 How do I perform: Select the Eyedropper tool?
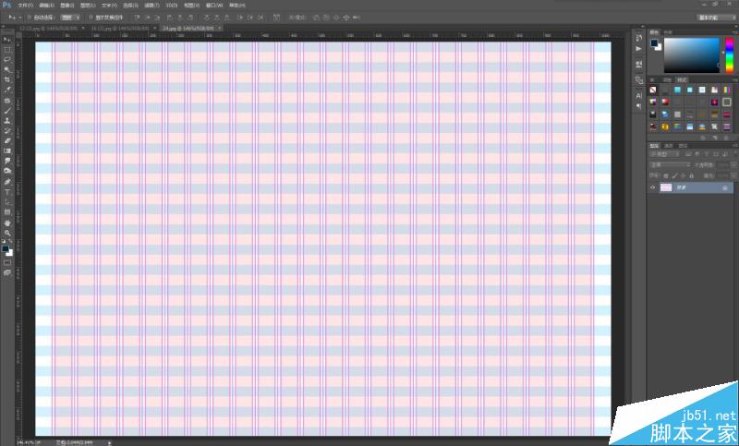point(7,90)
